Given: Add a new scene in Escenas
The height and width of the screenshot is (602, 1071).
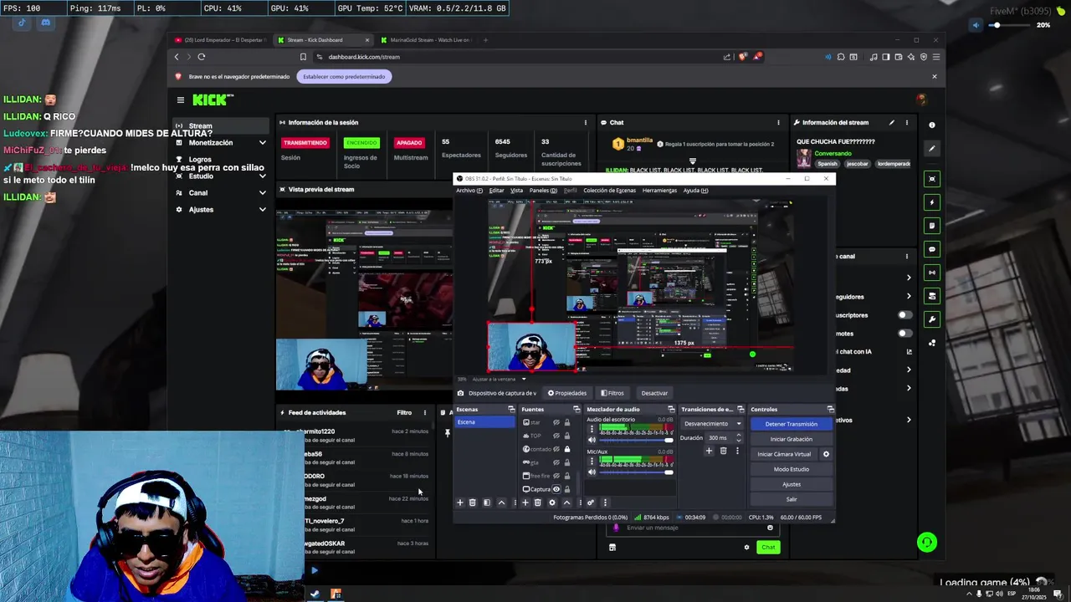Looking at the screenshot, I should (x=459, y=503).
